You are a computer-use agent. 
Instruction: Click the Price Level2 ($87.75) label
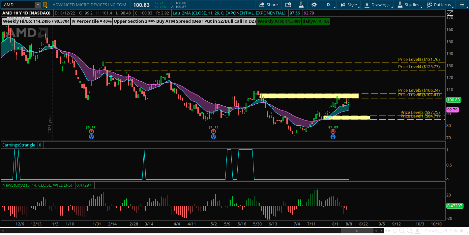(420, 112)
